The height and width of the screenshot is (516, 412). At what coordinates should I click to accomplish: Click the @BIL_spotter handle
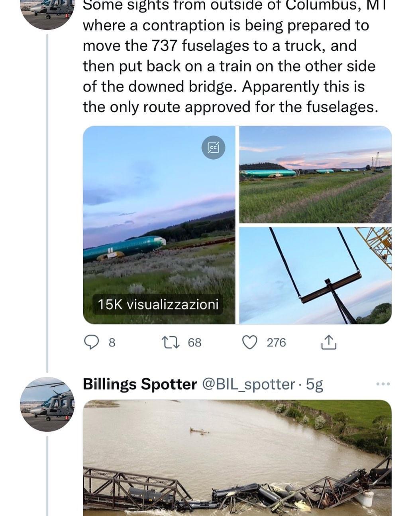click(248, 384)
